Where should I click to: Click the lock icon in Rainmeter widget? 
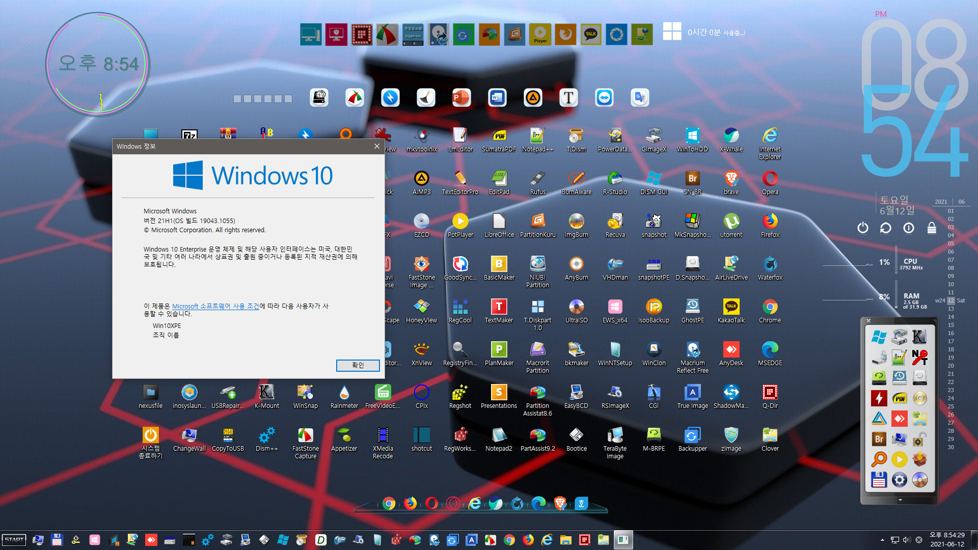point(932,228)
